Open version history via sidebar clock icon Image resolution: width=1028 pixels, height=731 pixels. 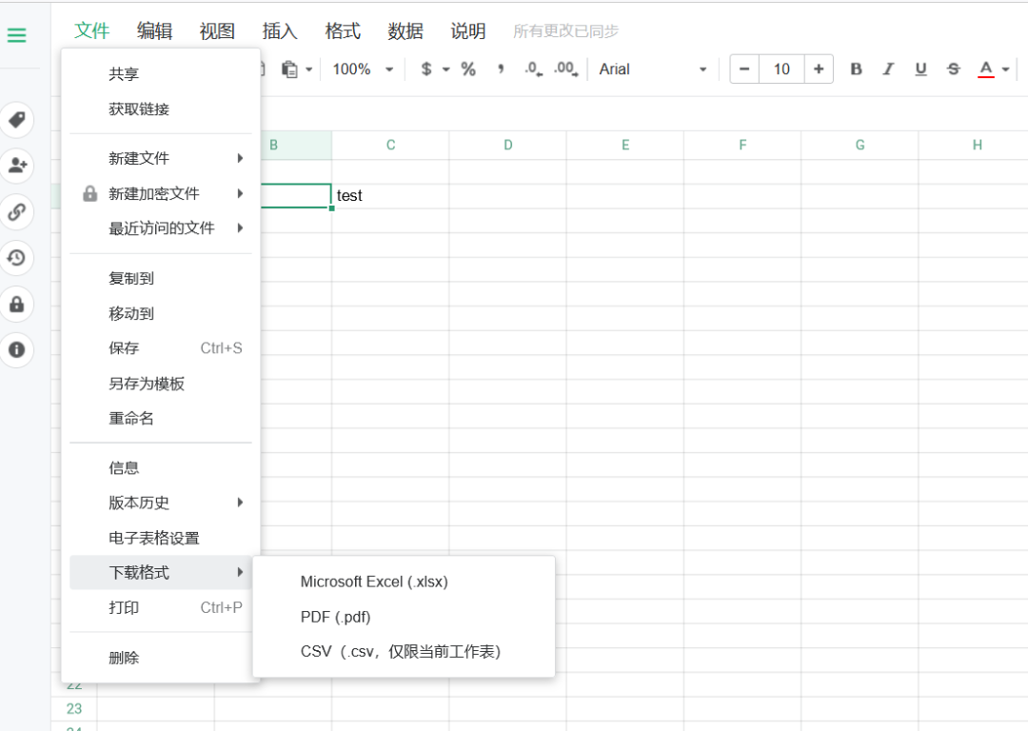point(18,258)
